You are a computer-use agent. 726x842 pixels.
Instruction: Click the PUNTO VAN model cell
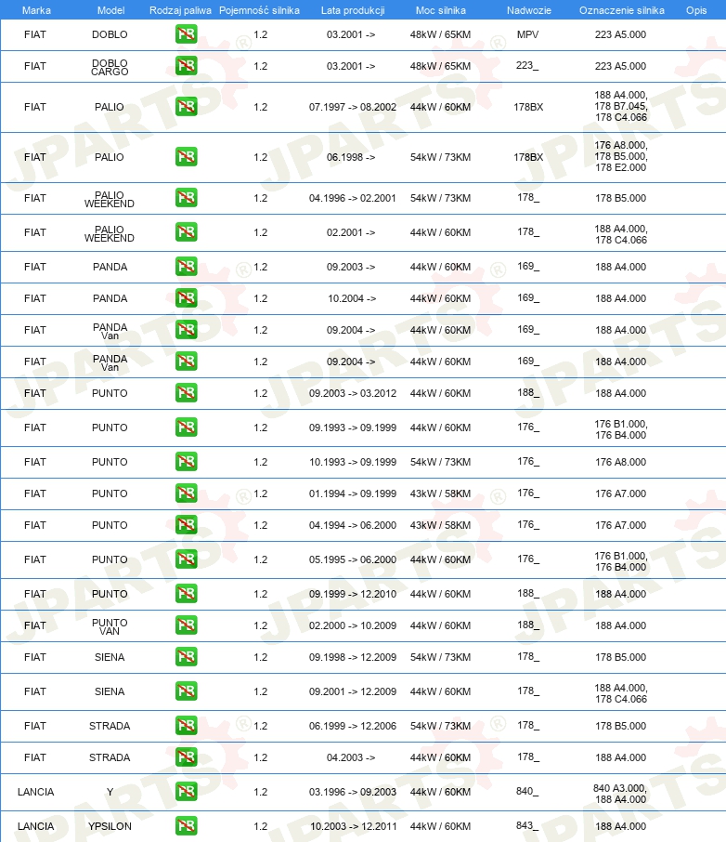110,626
